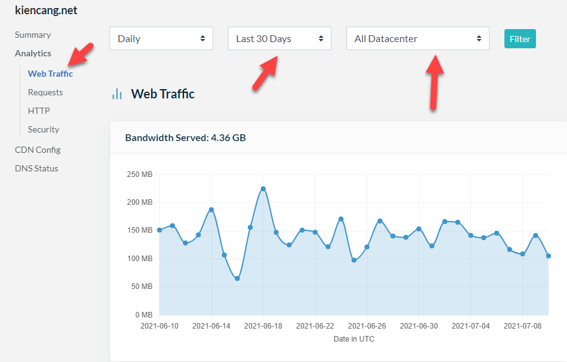Select the HTTP analytics item
The height and width of the screenshot is (362, 567).
(x=38, y=111)
